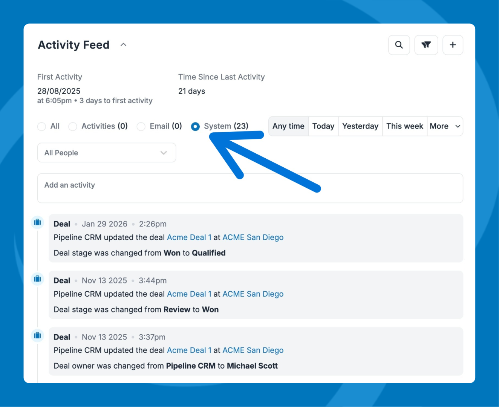Open the activity feed search
This screenshot has height=407, width=499.
pyautogui.click(x=399, y=45)
